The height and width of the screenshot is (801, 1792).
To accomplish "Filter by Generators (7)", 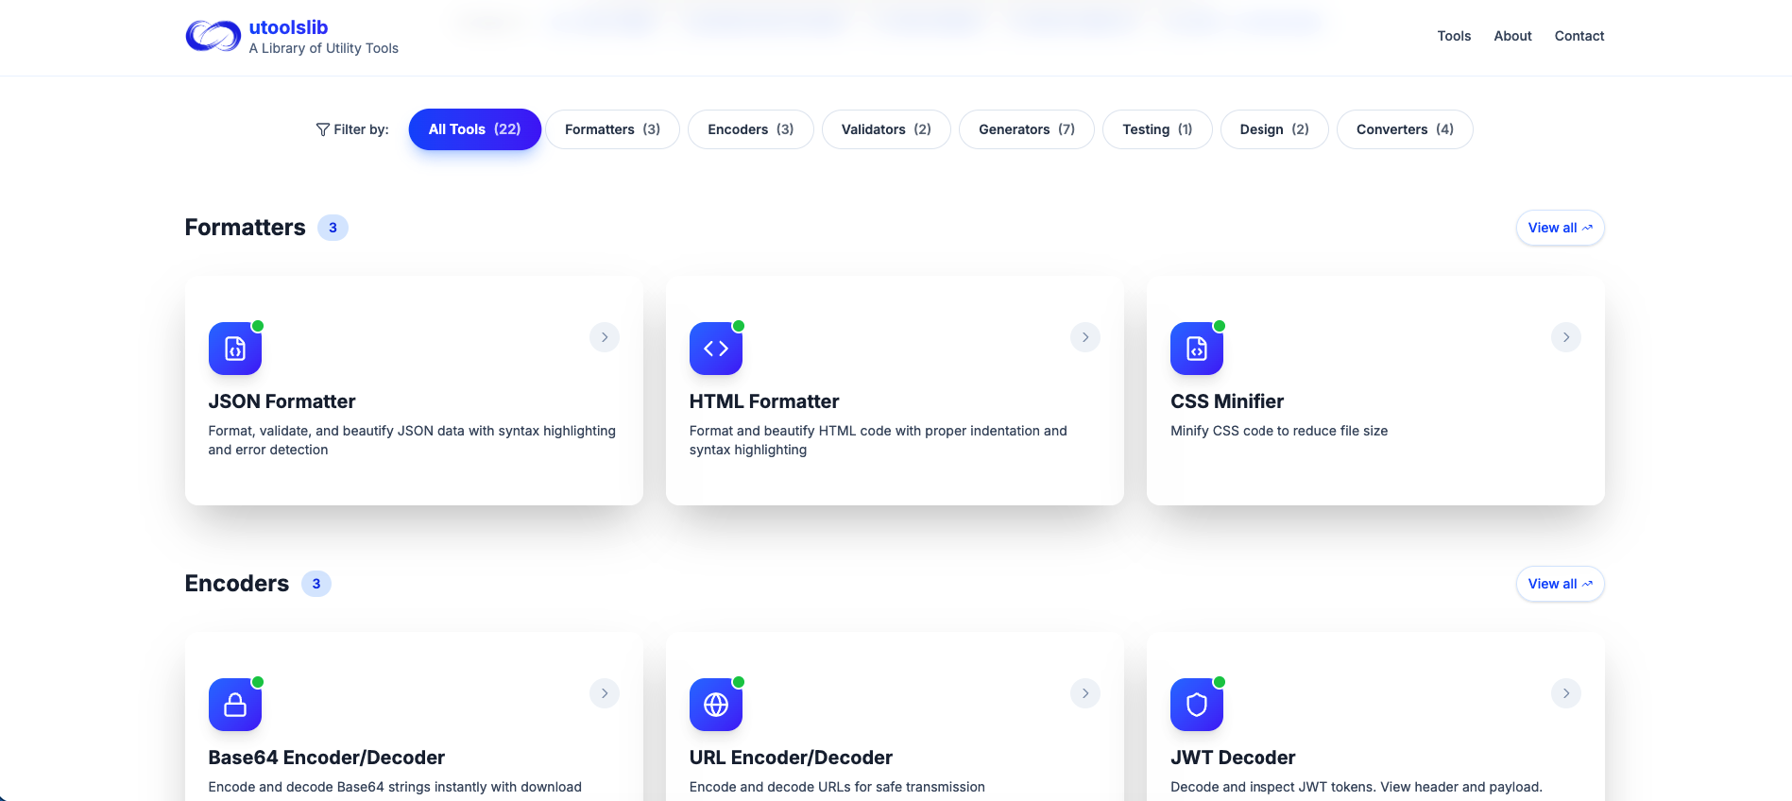I will click(x=1027, y=129).
